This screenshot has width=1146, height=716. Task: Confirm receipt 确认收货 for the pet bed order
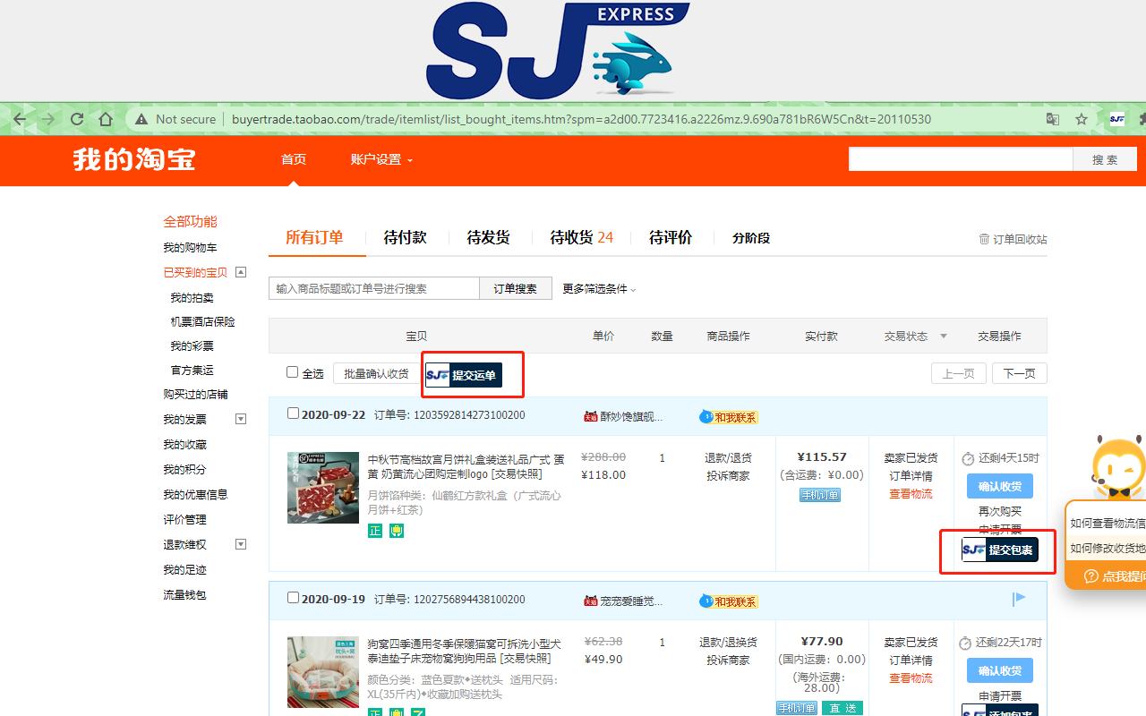pos(1000,671)
